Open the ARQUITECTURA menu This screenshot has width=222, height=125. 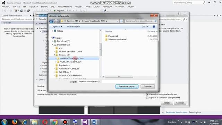[x=93, y=7]
